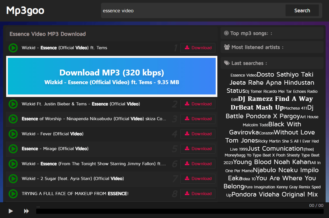
Task: Download Essence of Worship result
Action: [198, 119]
